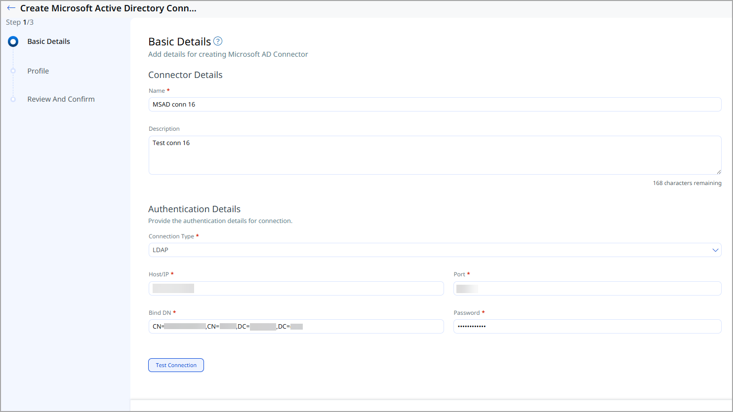Click the Create Microsoft Active Directory page title
The width and height of the screenshot is (733, 412).
click(x=108, y=8)
